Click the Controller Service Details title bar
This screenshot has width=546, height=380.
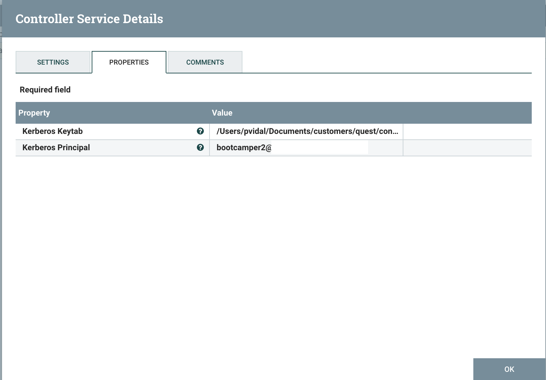(x=90, y=19)
